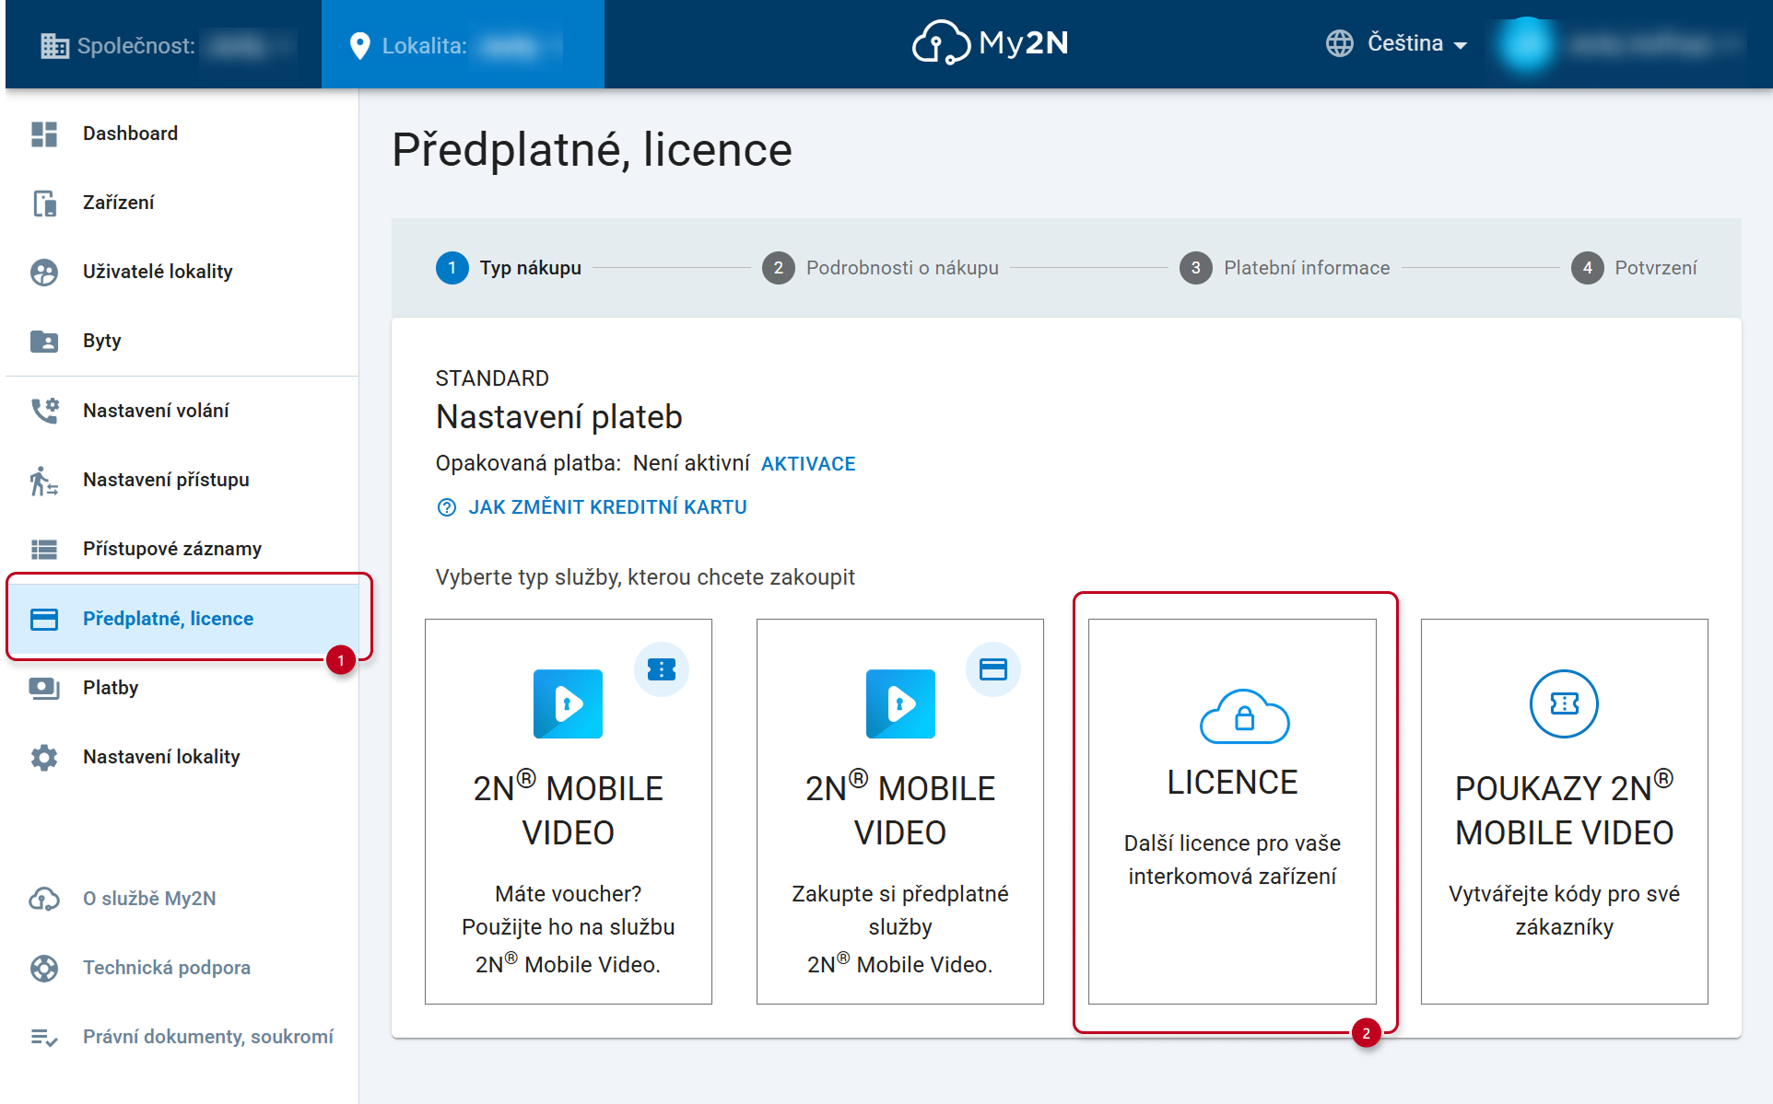The image size is (1773, 1104).
Task: Select Přístupové záznamy in the sidebar
Action: click(x=182, y=549)
